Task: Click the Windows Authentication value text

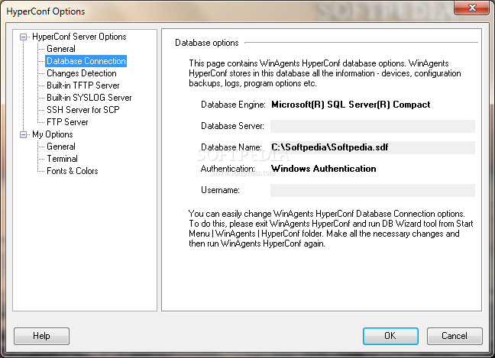Action: [324, 169]
